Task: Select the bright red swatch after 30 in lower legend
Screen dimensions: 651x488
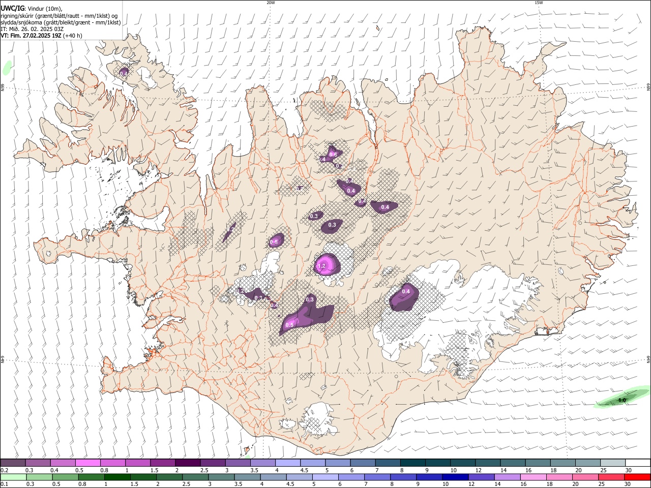Action: click(638, 477)
